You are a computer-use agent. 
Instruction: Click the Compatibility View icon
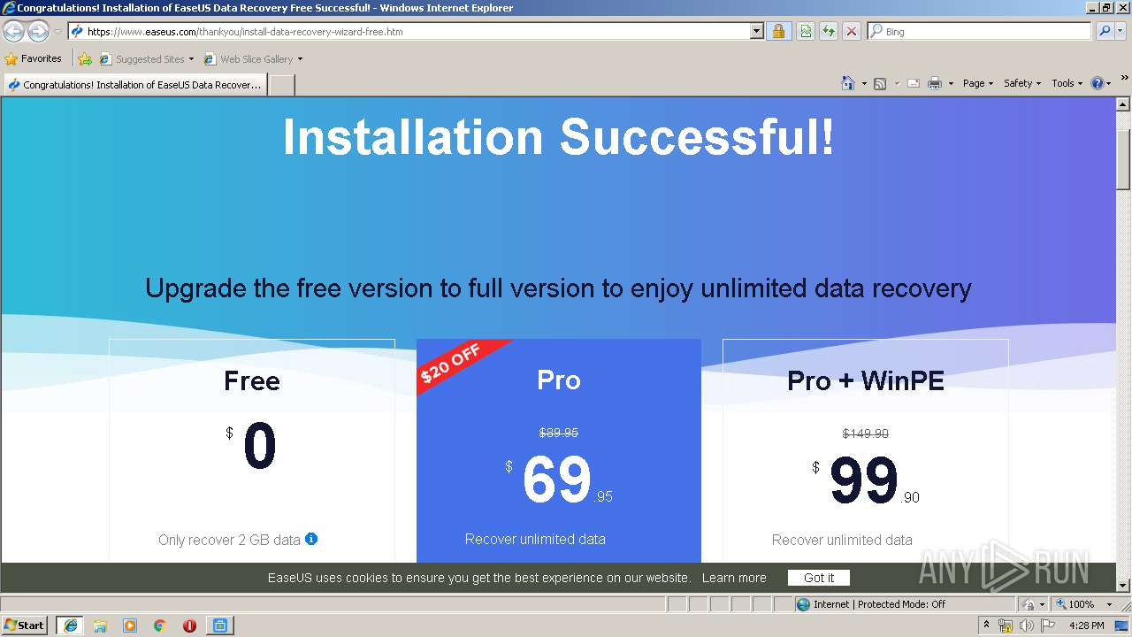click(x=806, y=31)
